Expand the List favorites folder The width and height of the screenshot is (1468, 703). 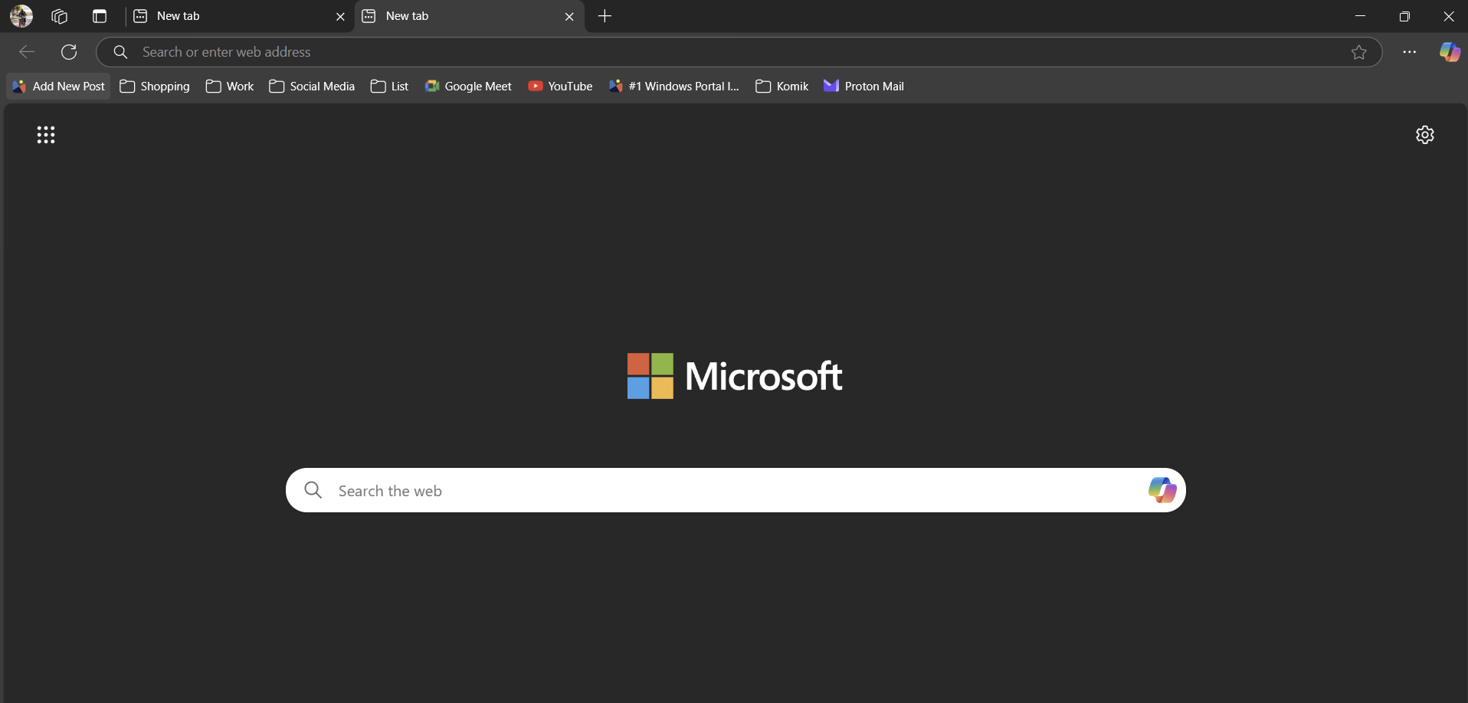[x=389, y=87]
